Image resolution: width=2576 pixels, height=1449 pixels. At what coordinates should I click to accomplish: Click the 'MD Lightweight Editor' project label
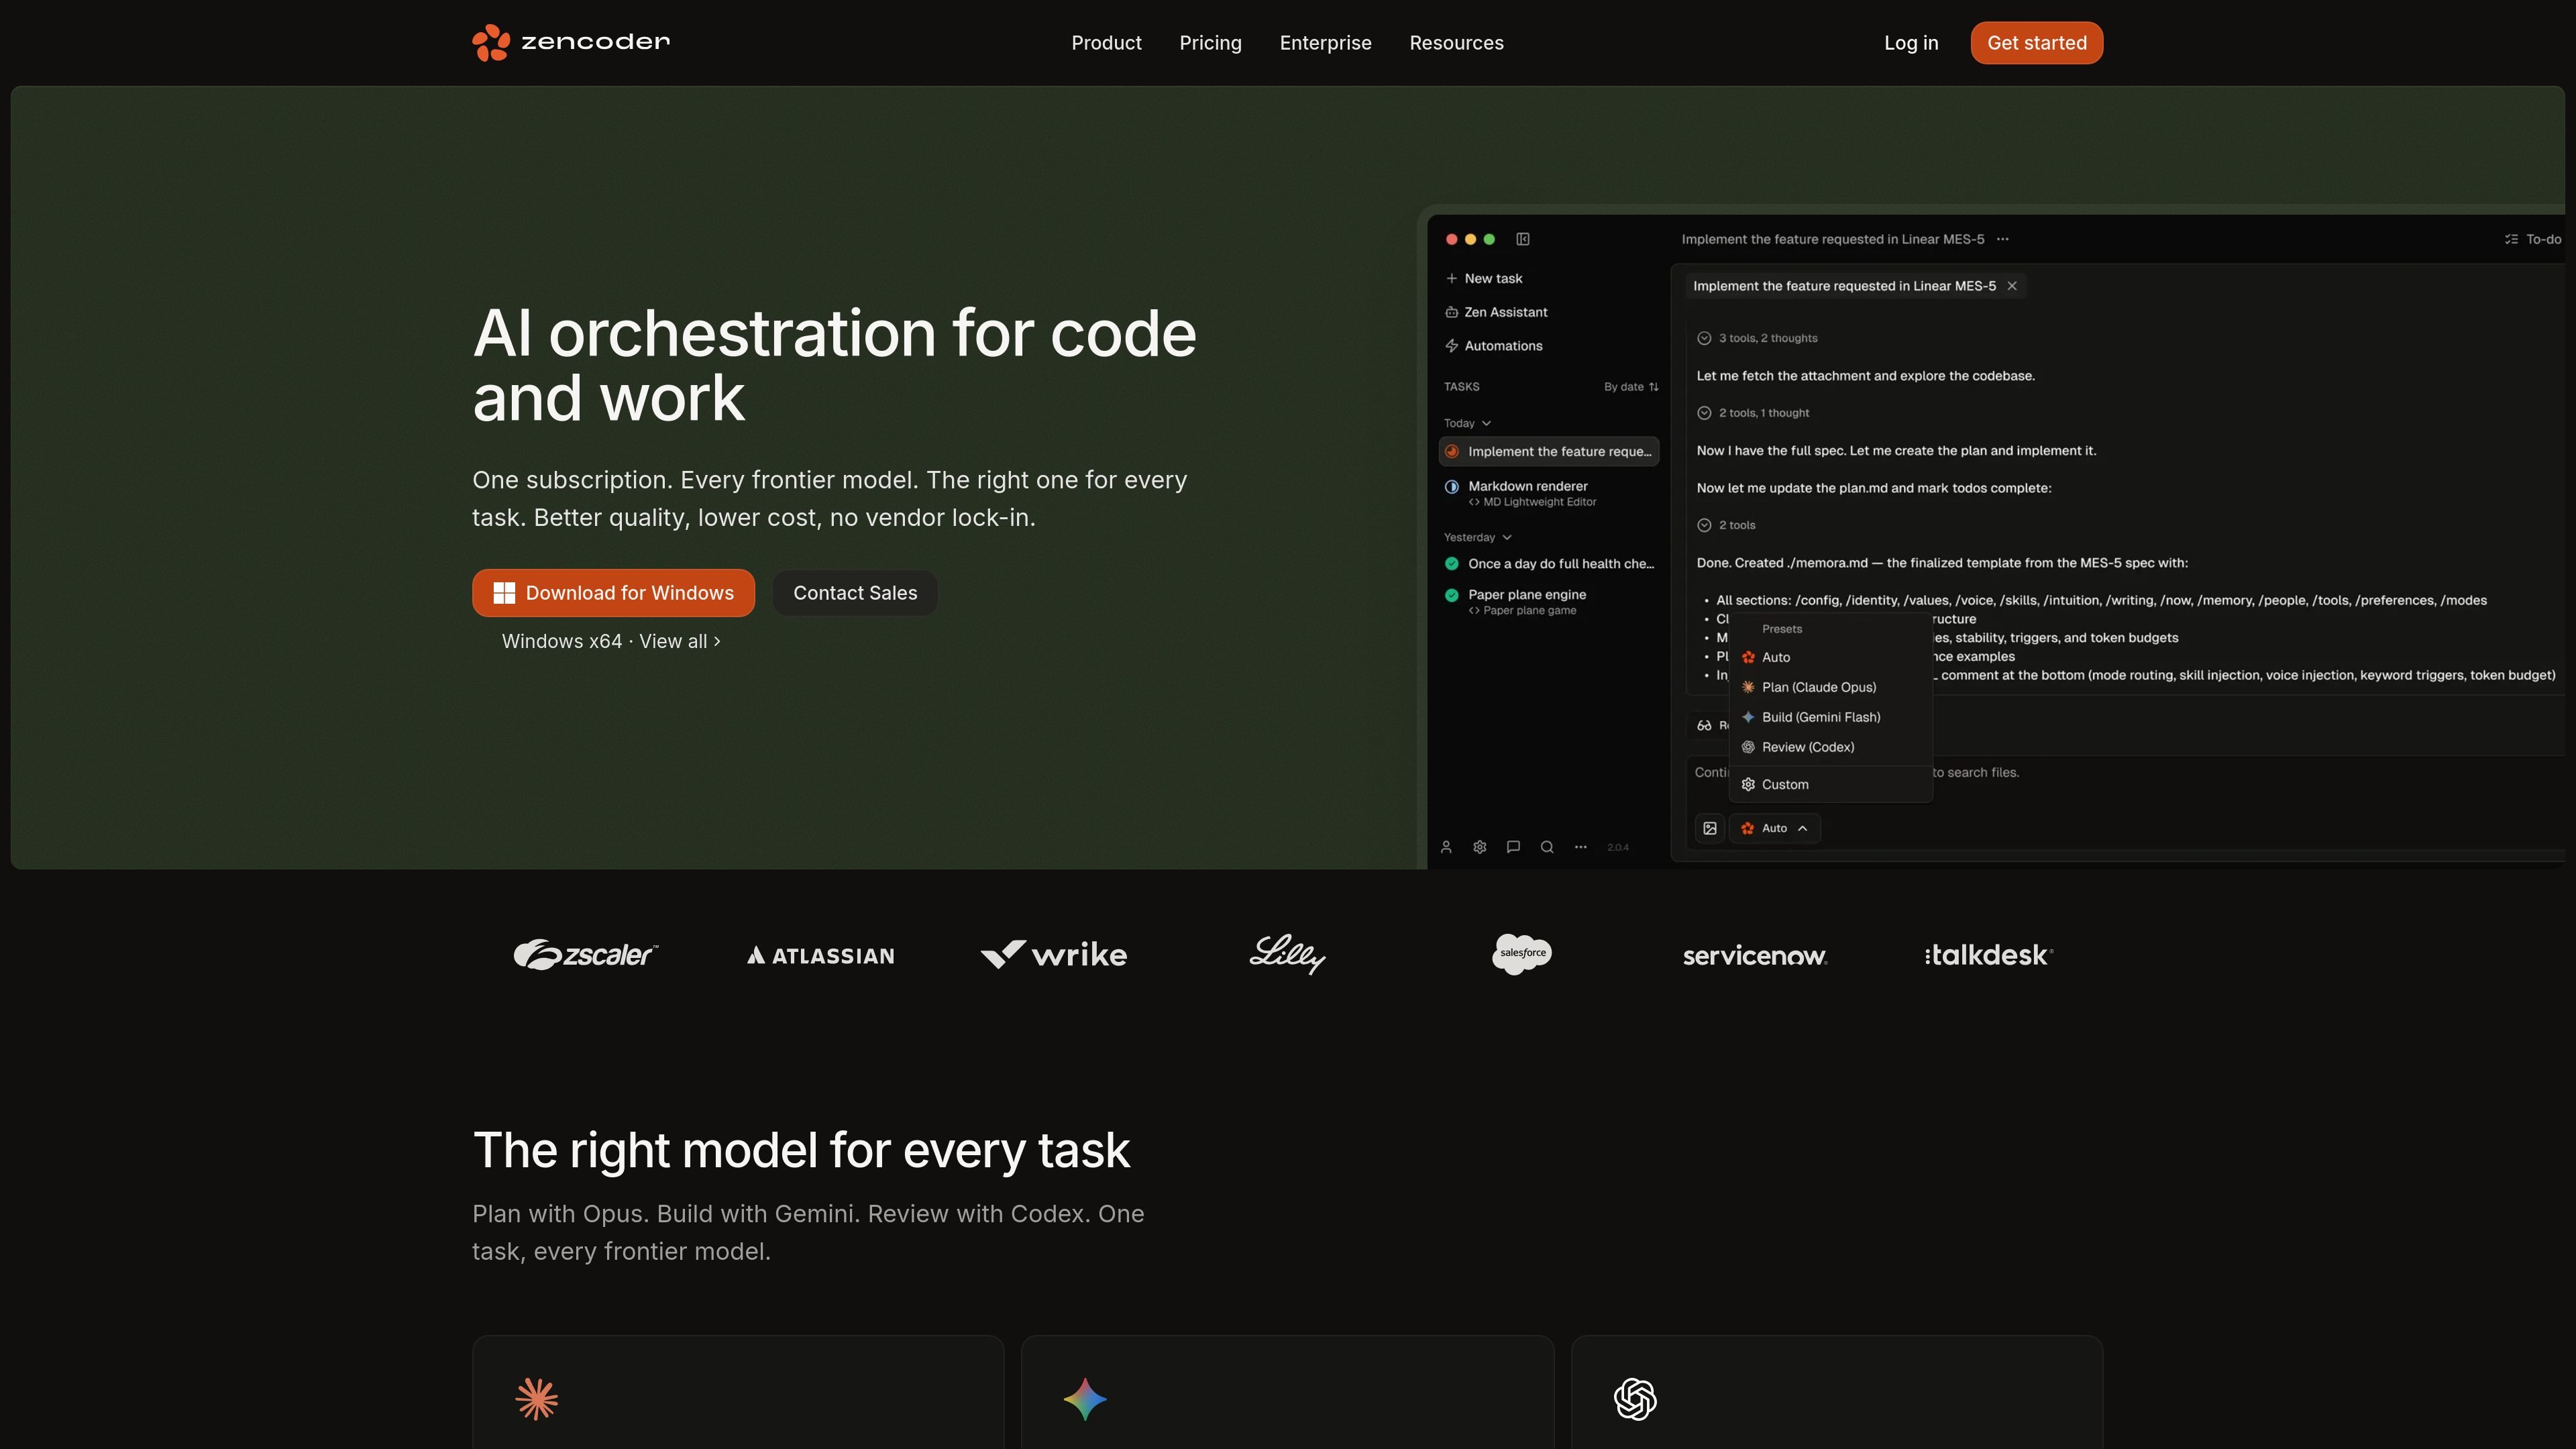[1532, 502]
